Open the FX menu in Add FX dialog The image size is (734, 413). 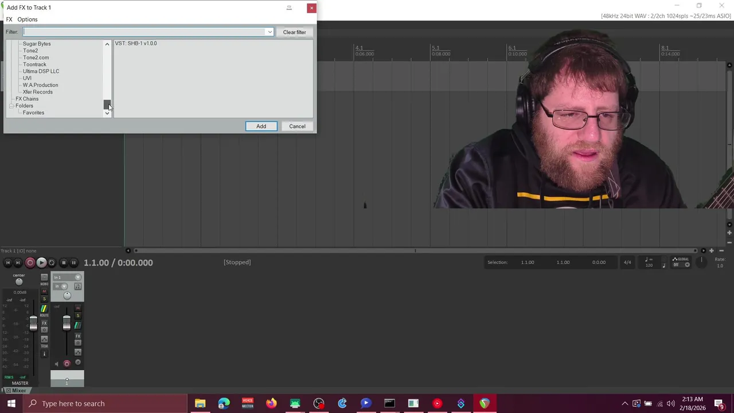pyautogui.click(x=9, y=20)
